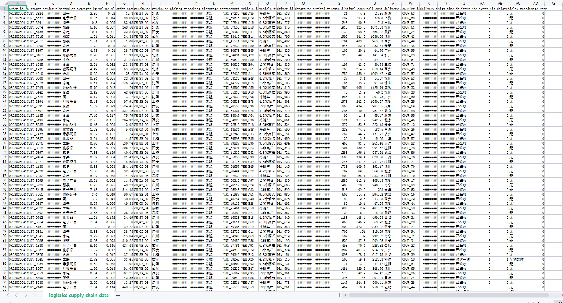Viewport: 563px width, 303px height.
Task: Select cell TRX_39643
Action: (232, 278)
